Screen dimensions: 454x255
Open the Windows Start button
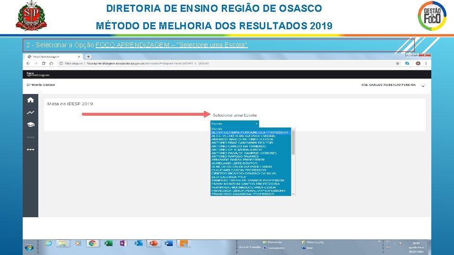click(x=29, y=247)
